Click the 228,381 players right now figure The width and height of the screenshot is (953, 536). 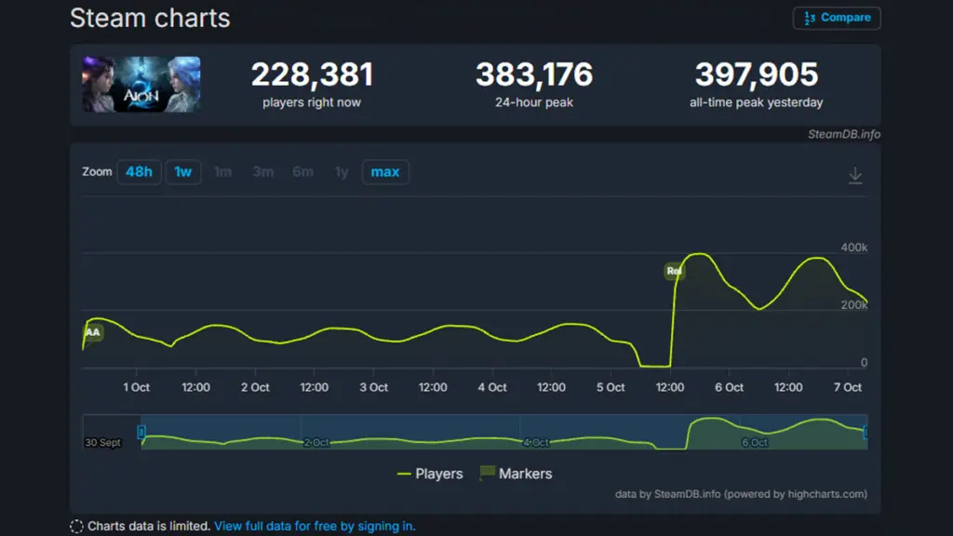pos(312,74)
